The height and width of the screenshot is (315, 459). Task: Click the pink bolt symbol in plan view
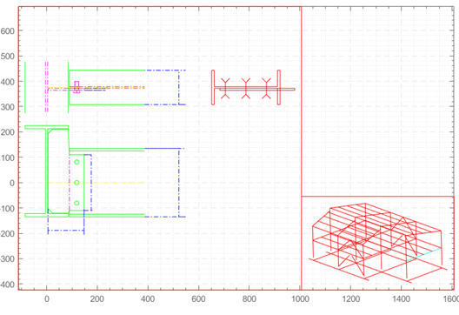tap(76, 87)
